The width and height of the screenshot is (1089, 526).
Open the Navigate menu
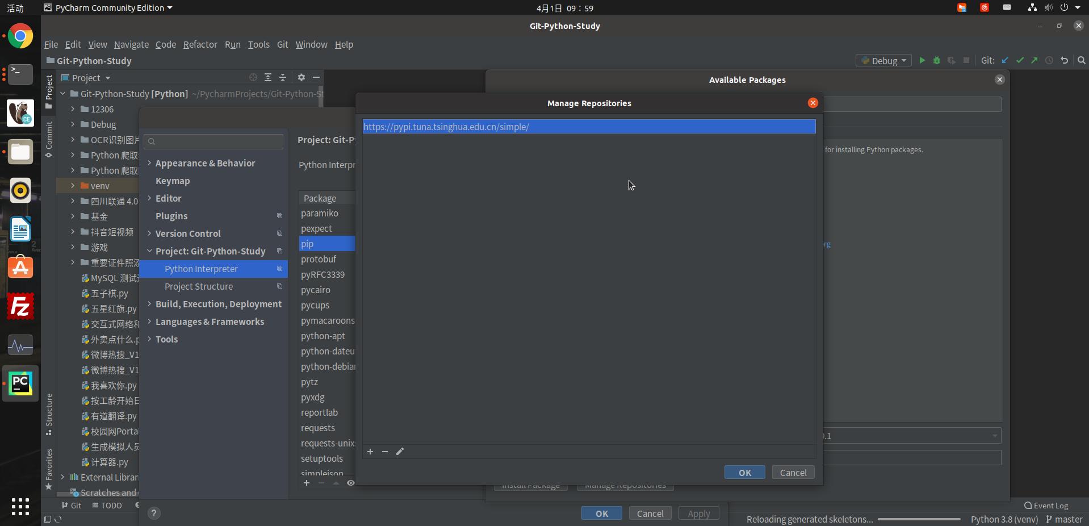(x=131, y=44)
